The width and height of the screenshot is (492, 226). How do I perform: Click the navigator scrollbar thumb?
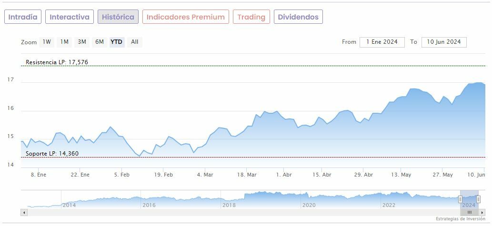469,212
